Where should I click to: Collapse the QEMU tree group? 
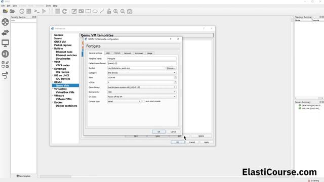click(x=53, y=82)
